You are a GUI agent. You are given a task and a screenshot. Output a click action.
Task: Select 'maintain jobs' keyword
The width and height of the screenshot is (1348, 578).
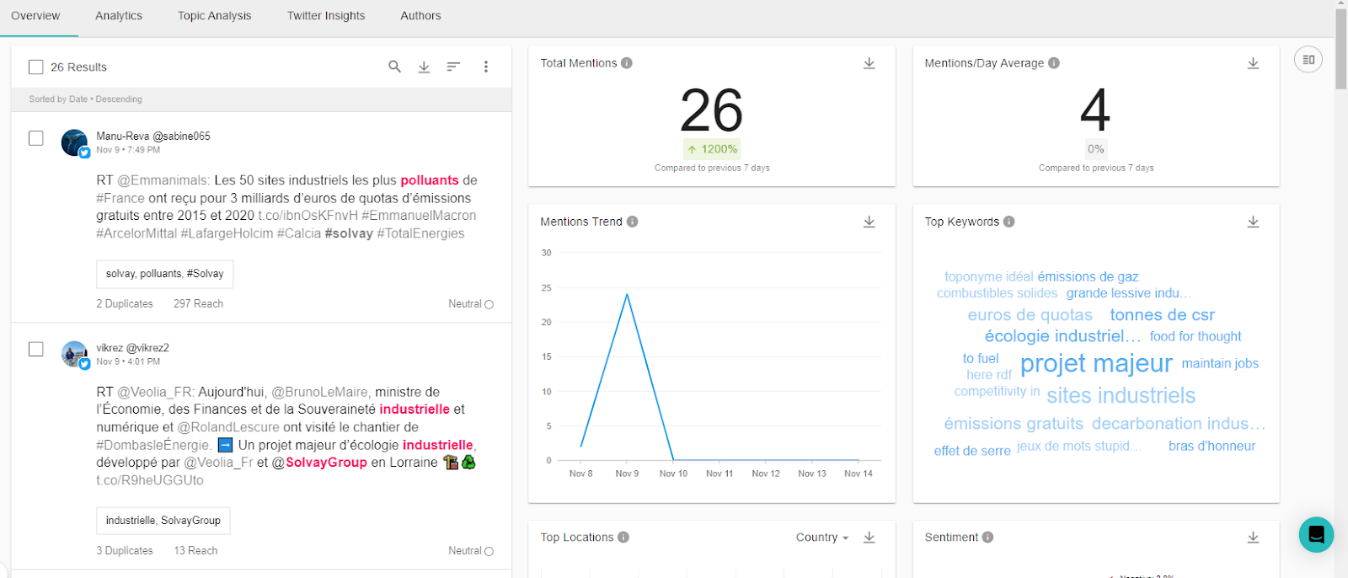pos(1220,364)
